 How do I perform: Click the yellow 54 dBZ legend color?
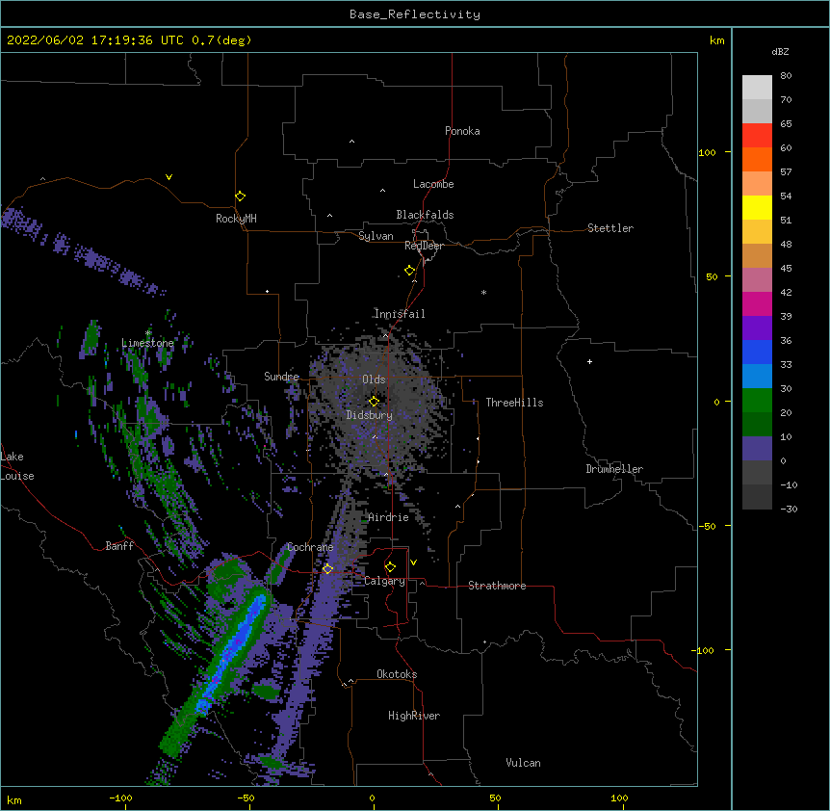(757, 207)
